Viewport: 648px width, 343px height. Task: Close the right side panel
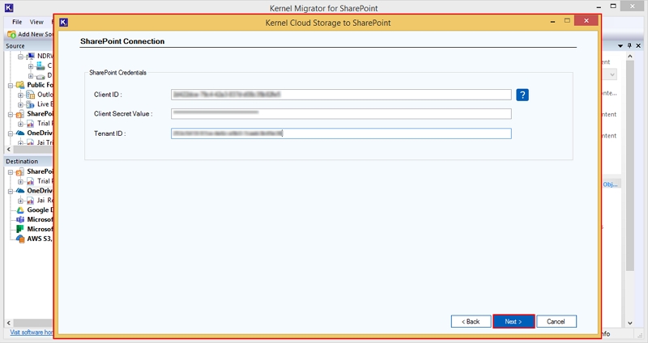click(638, 45)
